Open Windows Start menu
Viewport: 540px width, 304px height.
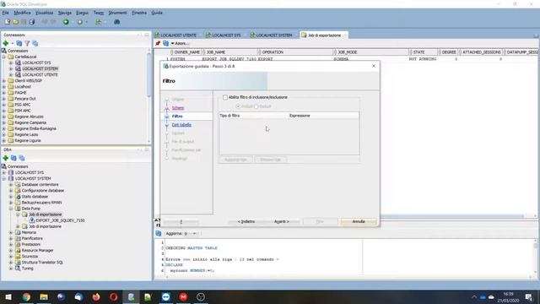(8, 296)
